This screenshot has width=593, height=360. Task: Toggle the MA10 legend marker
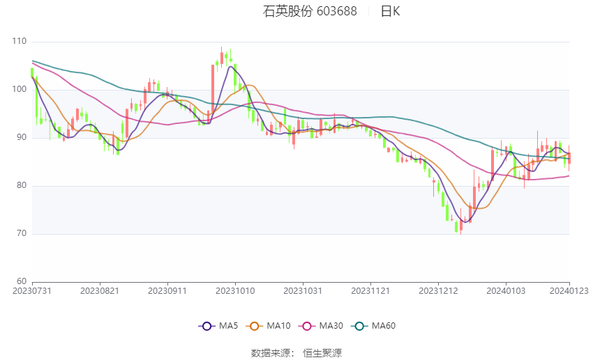(255, 326)
